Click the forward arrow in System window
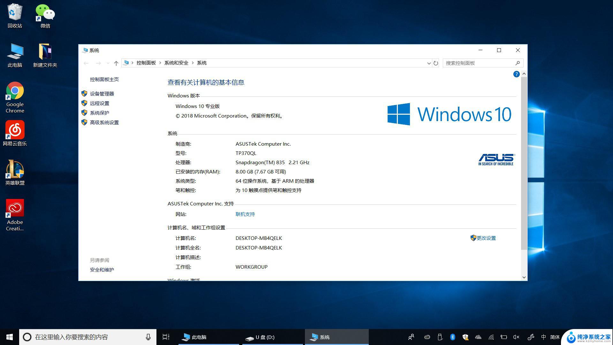The height and width of the screenshot is (345, 613). click(98, 63)
